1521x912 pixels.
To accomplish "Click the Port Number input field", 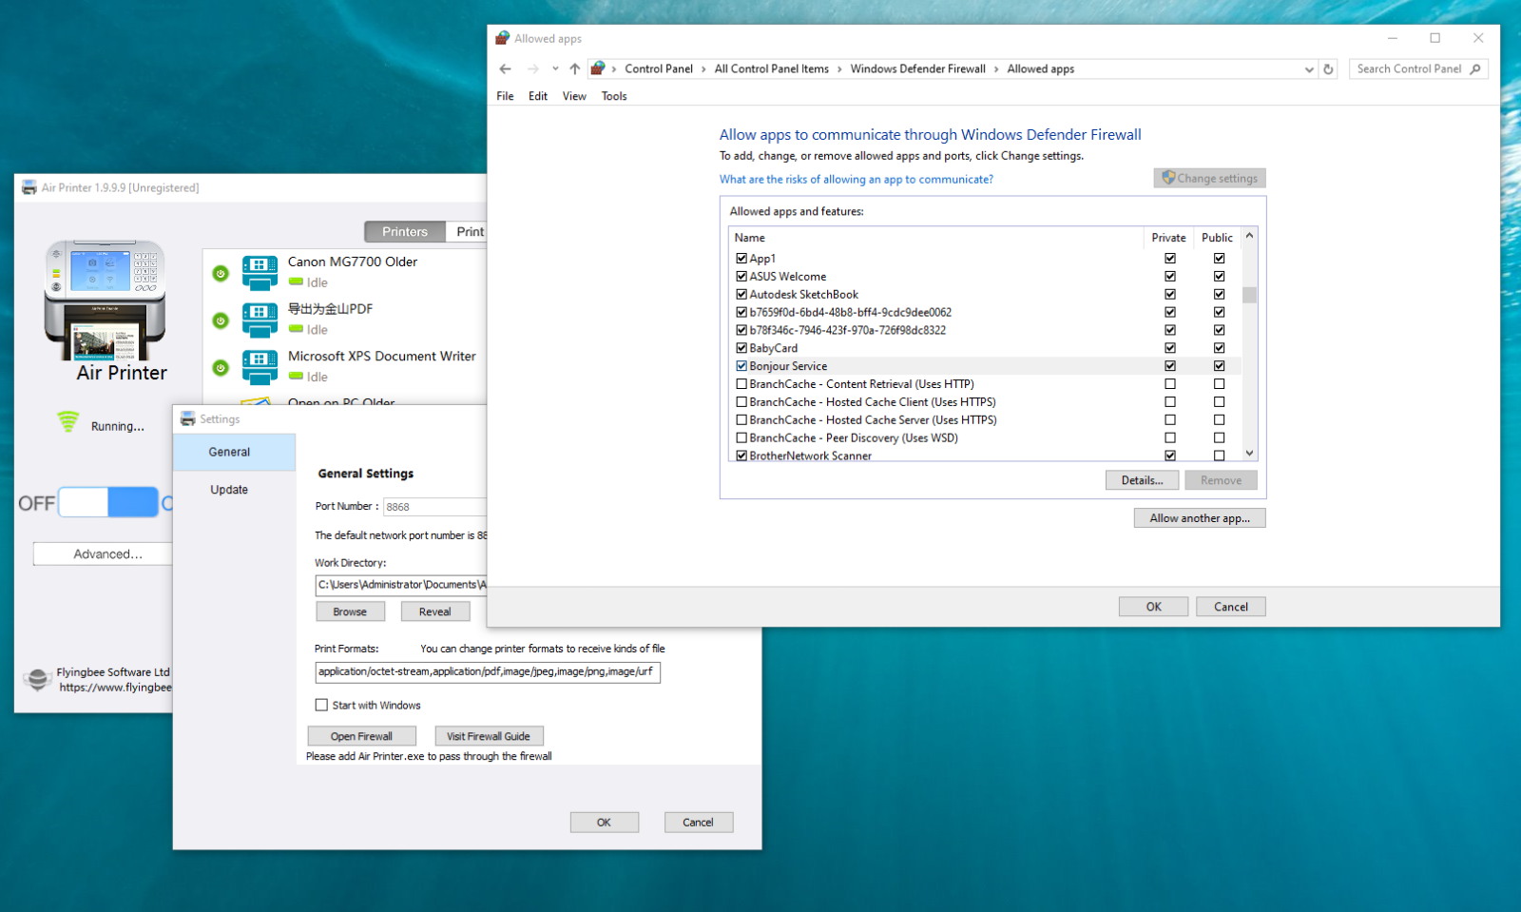I will point(435,507).
